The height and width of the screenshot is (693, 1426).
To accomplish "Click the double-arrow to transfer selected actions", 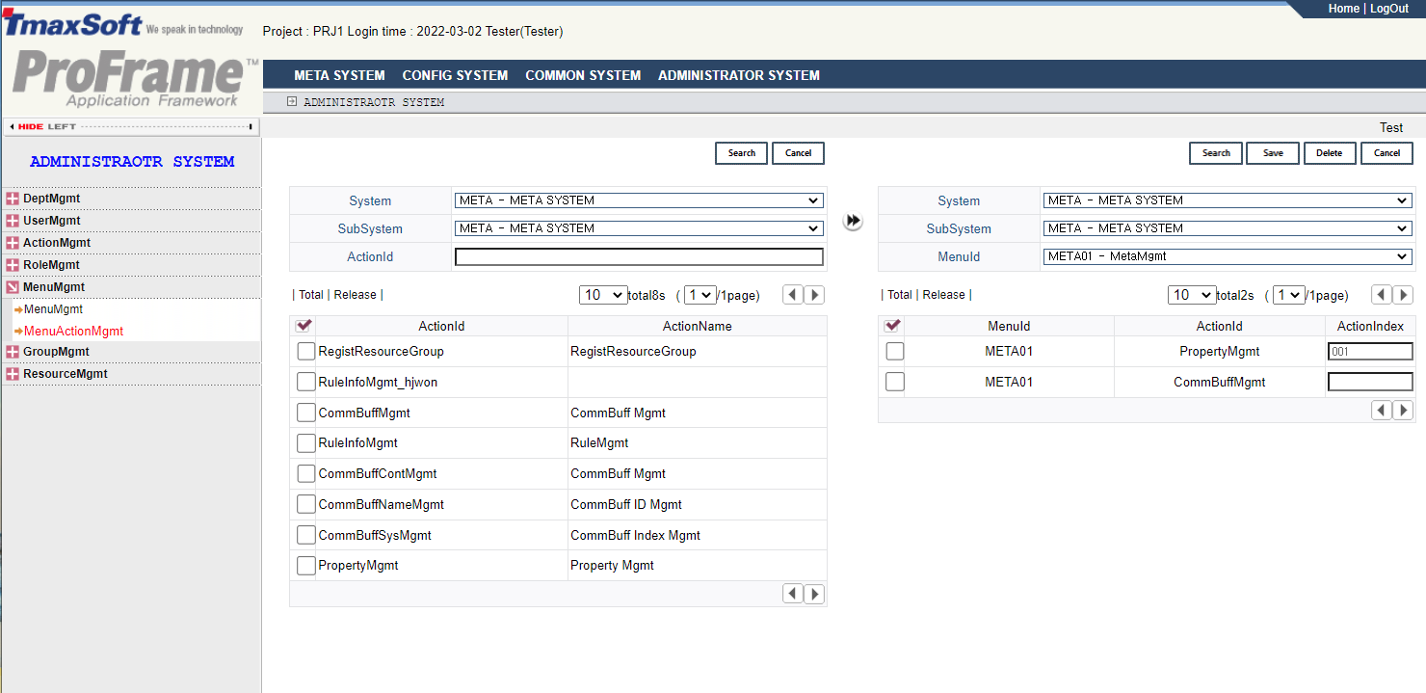I will pyautogui.click(x=853, y=220).
